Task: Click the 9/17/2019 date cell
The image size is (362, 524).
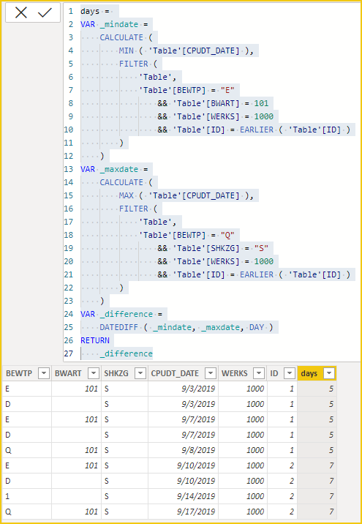Action: [183, 512]
